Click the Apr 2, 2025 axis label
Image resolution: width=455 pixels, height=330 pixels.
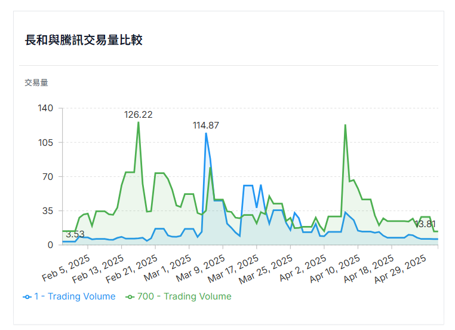[x=303, y=268]
